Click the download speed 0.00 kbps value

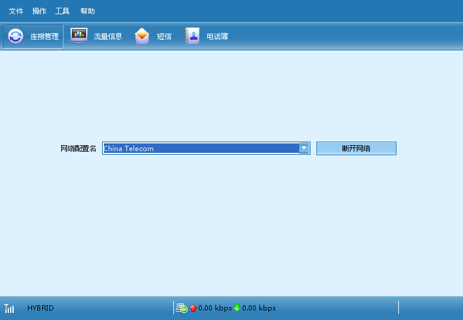click(x=259, y=308)
